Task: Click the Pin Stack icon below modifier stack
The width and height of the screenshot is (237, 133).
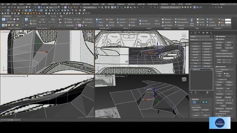Action: [191, 93]
